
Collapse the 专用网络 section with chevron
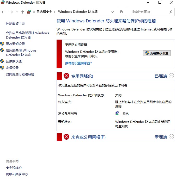[x=171, y=76]
